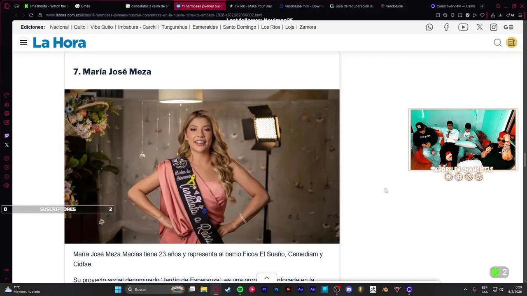Switch to veadotube mini Download tab
The image size is (527, 296).
tap(301, 6)
